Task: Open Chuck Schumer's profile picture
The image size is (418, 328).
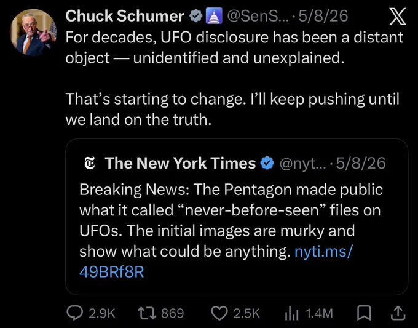Action: [33, 33]
